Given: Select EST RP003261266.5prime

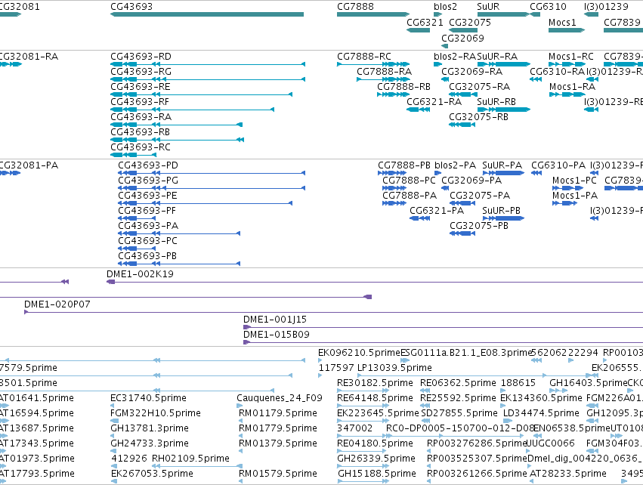Looking at the screenshot, I should point(477,474).
